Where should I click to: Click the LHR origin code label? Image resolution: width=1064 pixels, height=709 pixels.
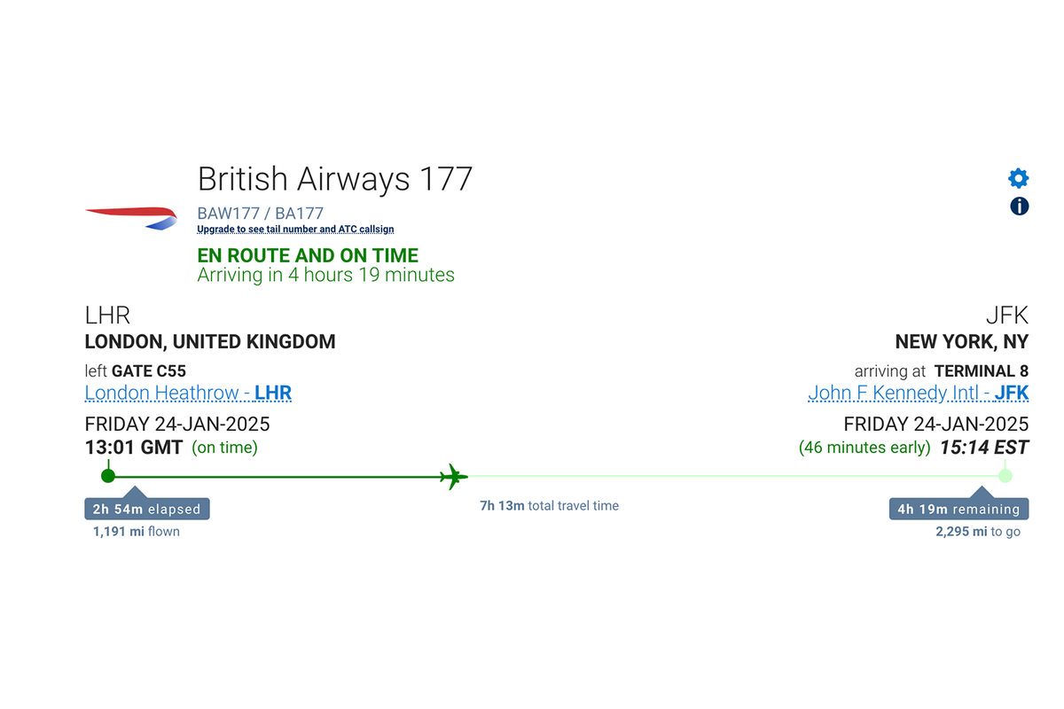(107, 315)
